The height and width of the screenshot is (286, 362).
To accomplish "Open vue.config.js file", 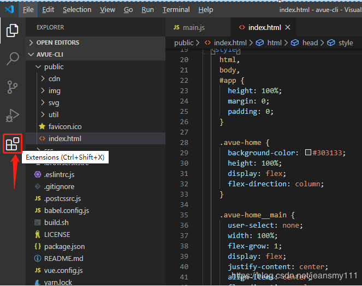I will (63, 270).
